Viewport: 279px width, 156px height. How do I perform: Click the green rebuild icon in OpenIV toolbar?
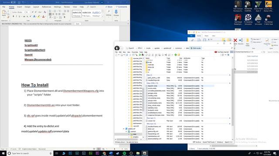176,55
